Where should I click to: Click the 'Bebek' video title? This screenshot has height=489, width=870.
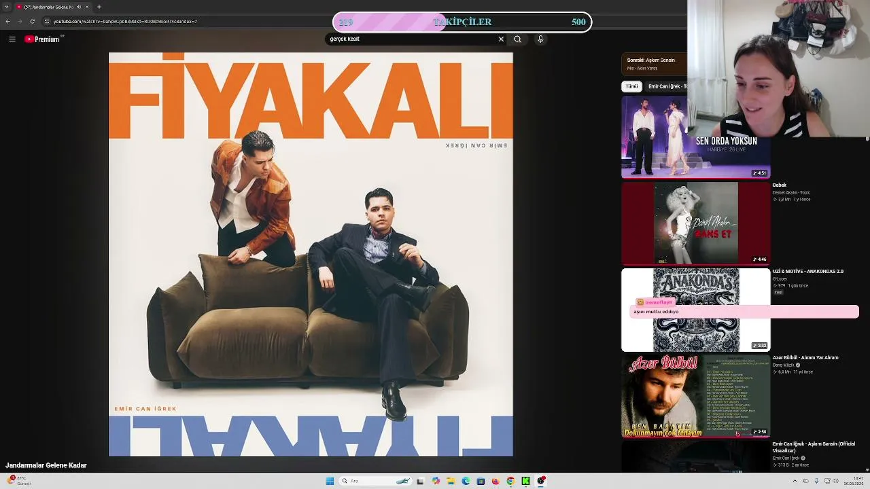click(780, 185)
